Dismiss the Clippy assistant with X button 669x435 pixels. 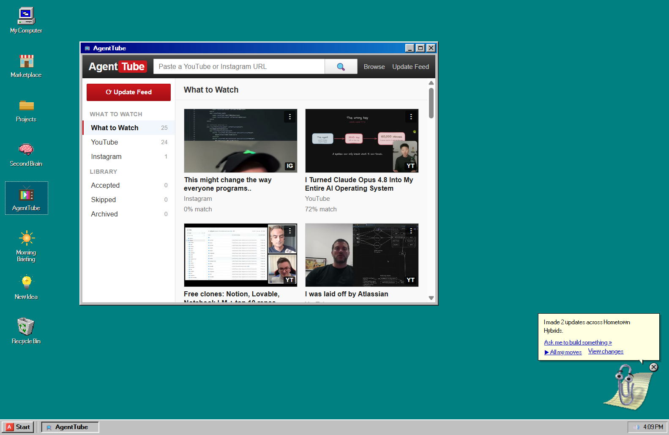(653, 367)
